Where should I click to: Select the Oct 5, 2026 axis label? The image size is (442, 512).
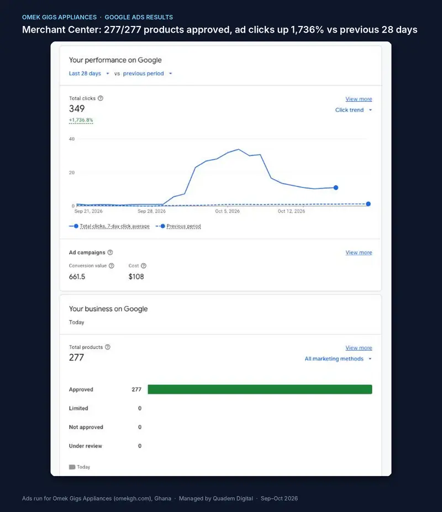(x=228, y=211)
